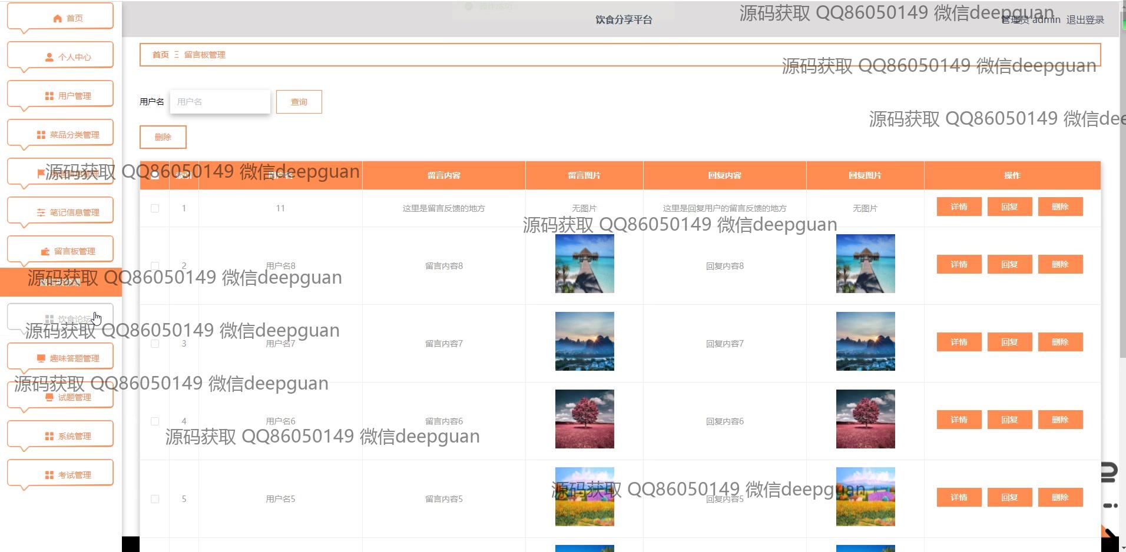The height and width of the screenshot is (552, 1126).
Task: Open the 个人中心 sidebar menu
Action: tap(60, 55)
